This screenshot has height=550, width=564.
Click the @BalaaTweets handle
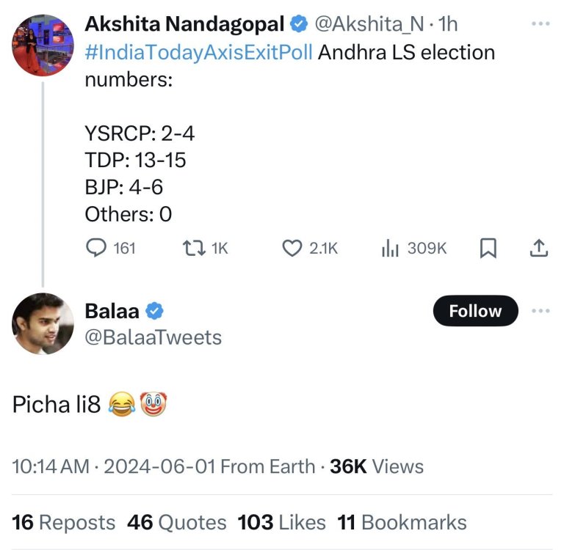click(x=153, y=337)
